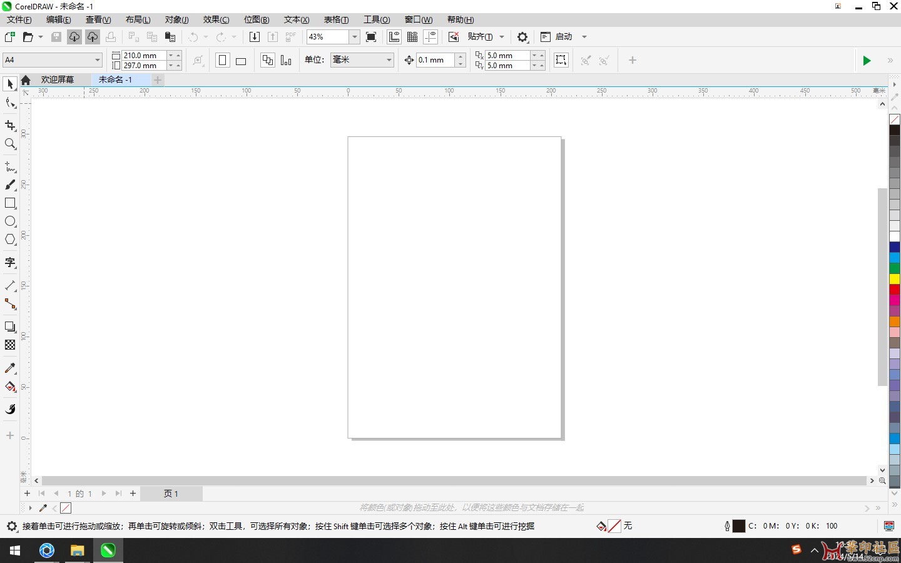The height and width of the screenshot is (563, 901).
Task: Pick the Artistic Media brush tool
Action: [x=10, y=185]
